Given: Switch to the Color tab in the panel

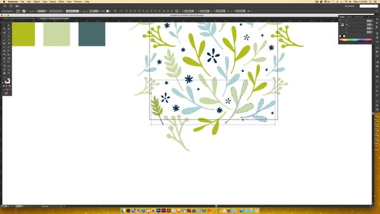Looking at the screenshot, I should (342, 17).
